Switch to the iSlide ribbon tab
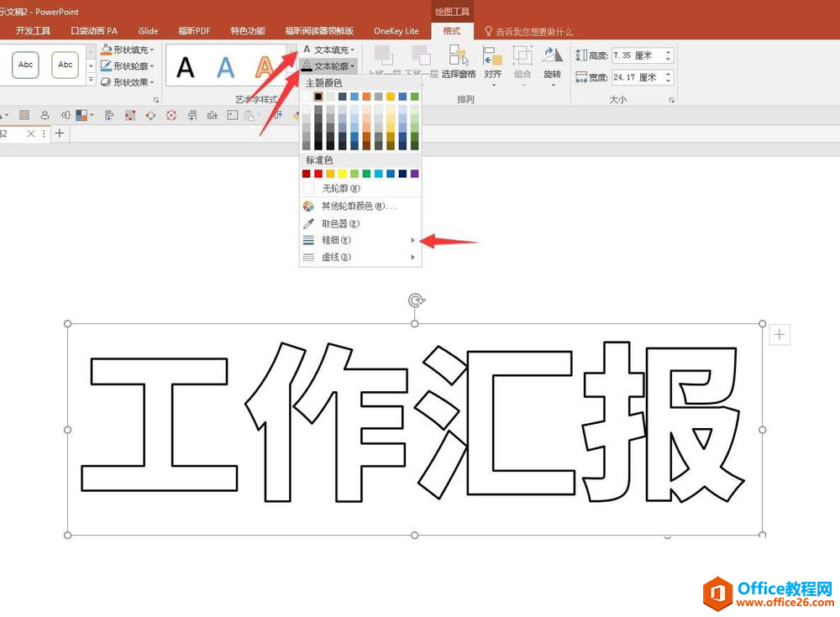The image size is (840, 617). pos(148,31)
